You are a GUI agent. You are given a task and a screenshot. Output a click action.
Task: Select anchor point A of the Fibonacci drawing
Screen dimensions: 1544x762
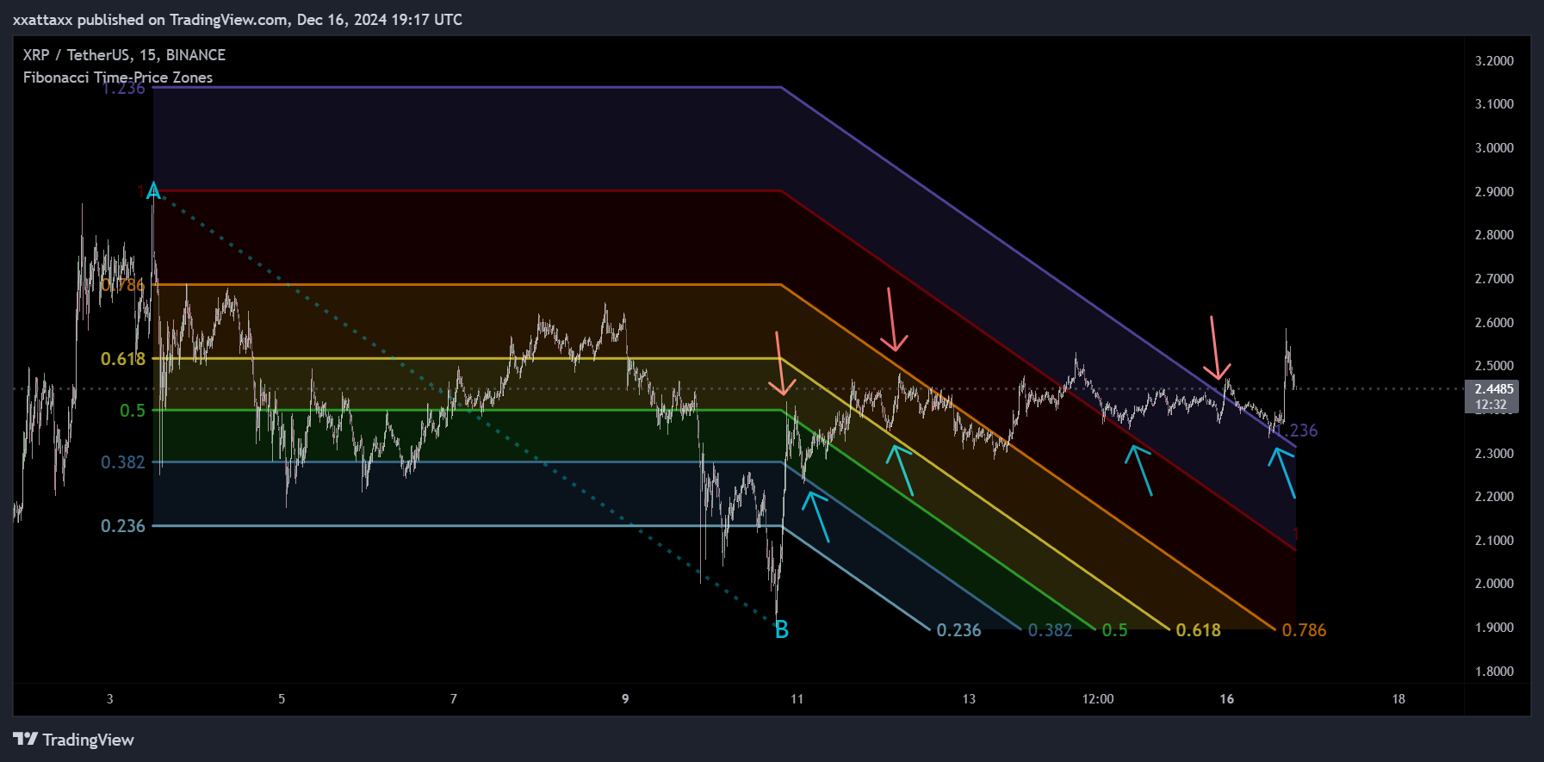[153, 191]
